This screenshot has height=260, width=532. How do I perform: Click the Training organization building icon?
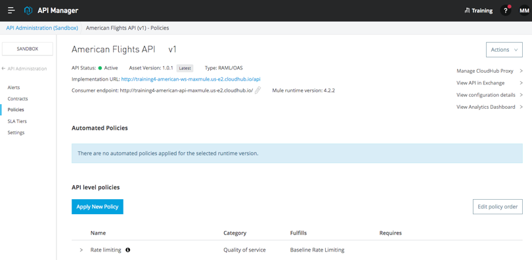pyautogui.click(x=467, y=10)
